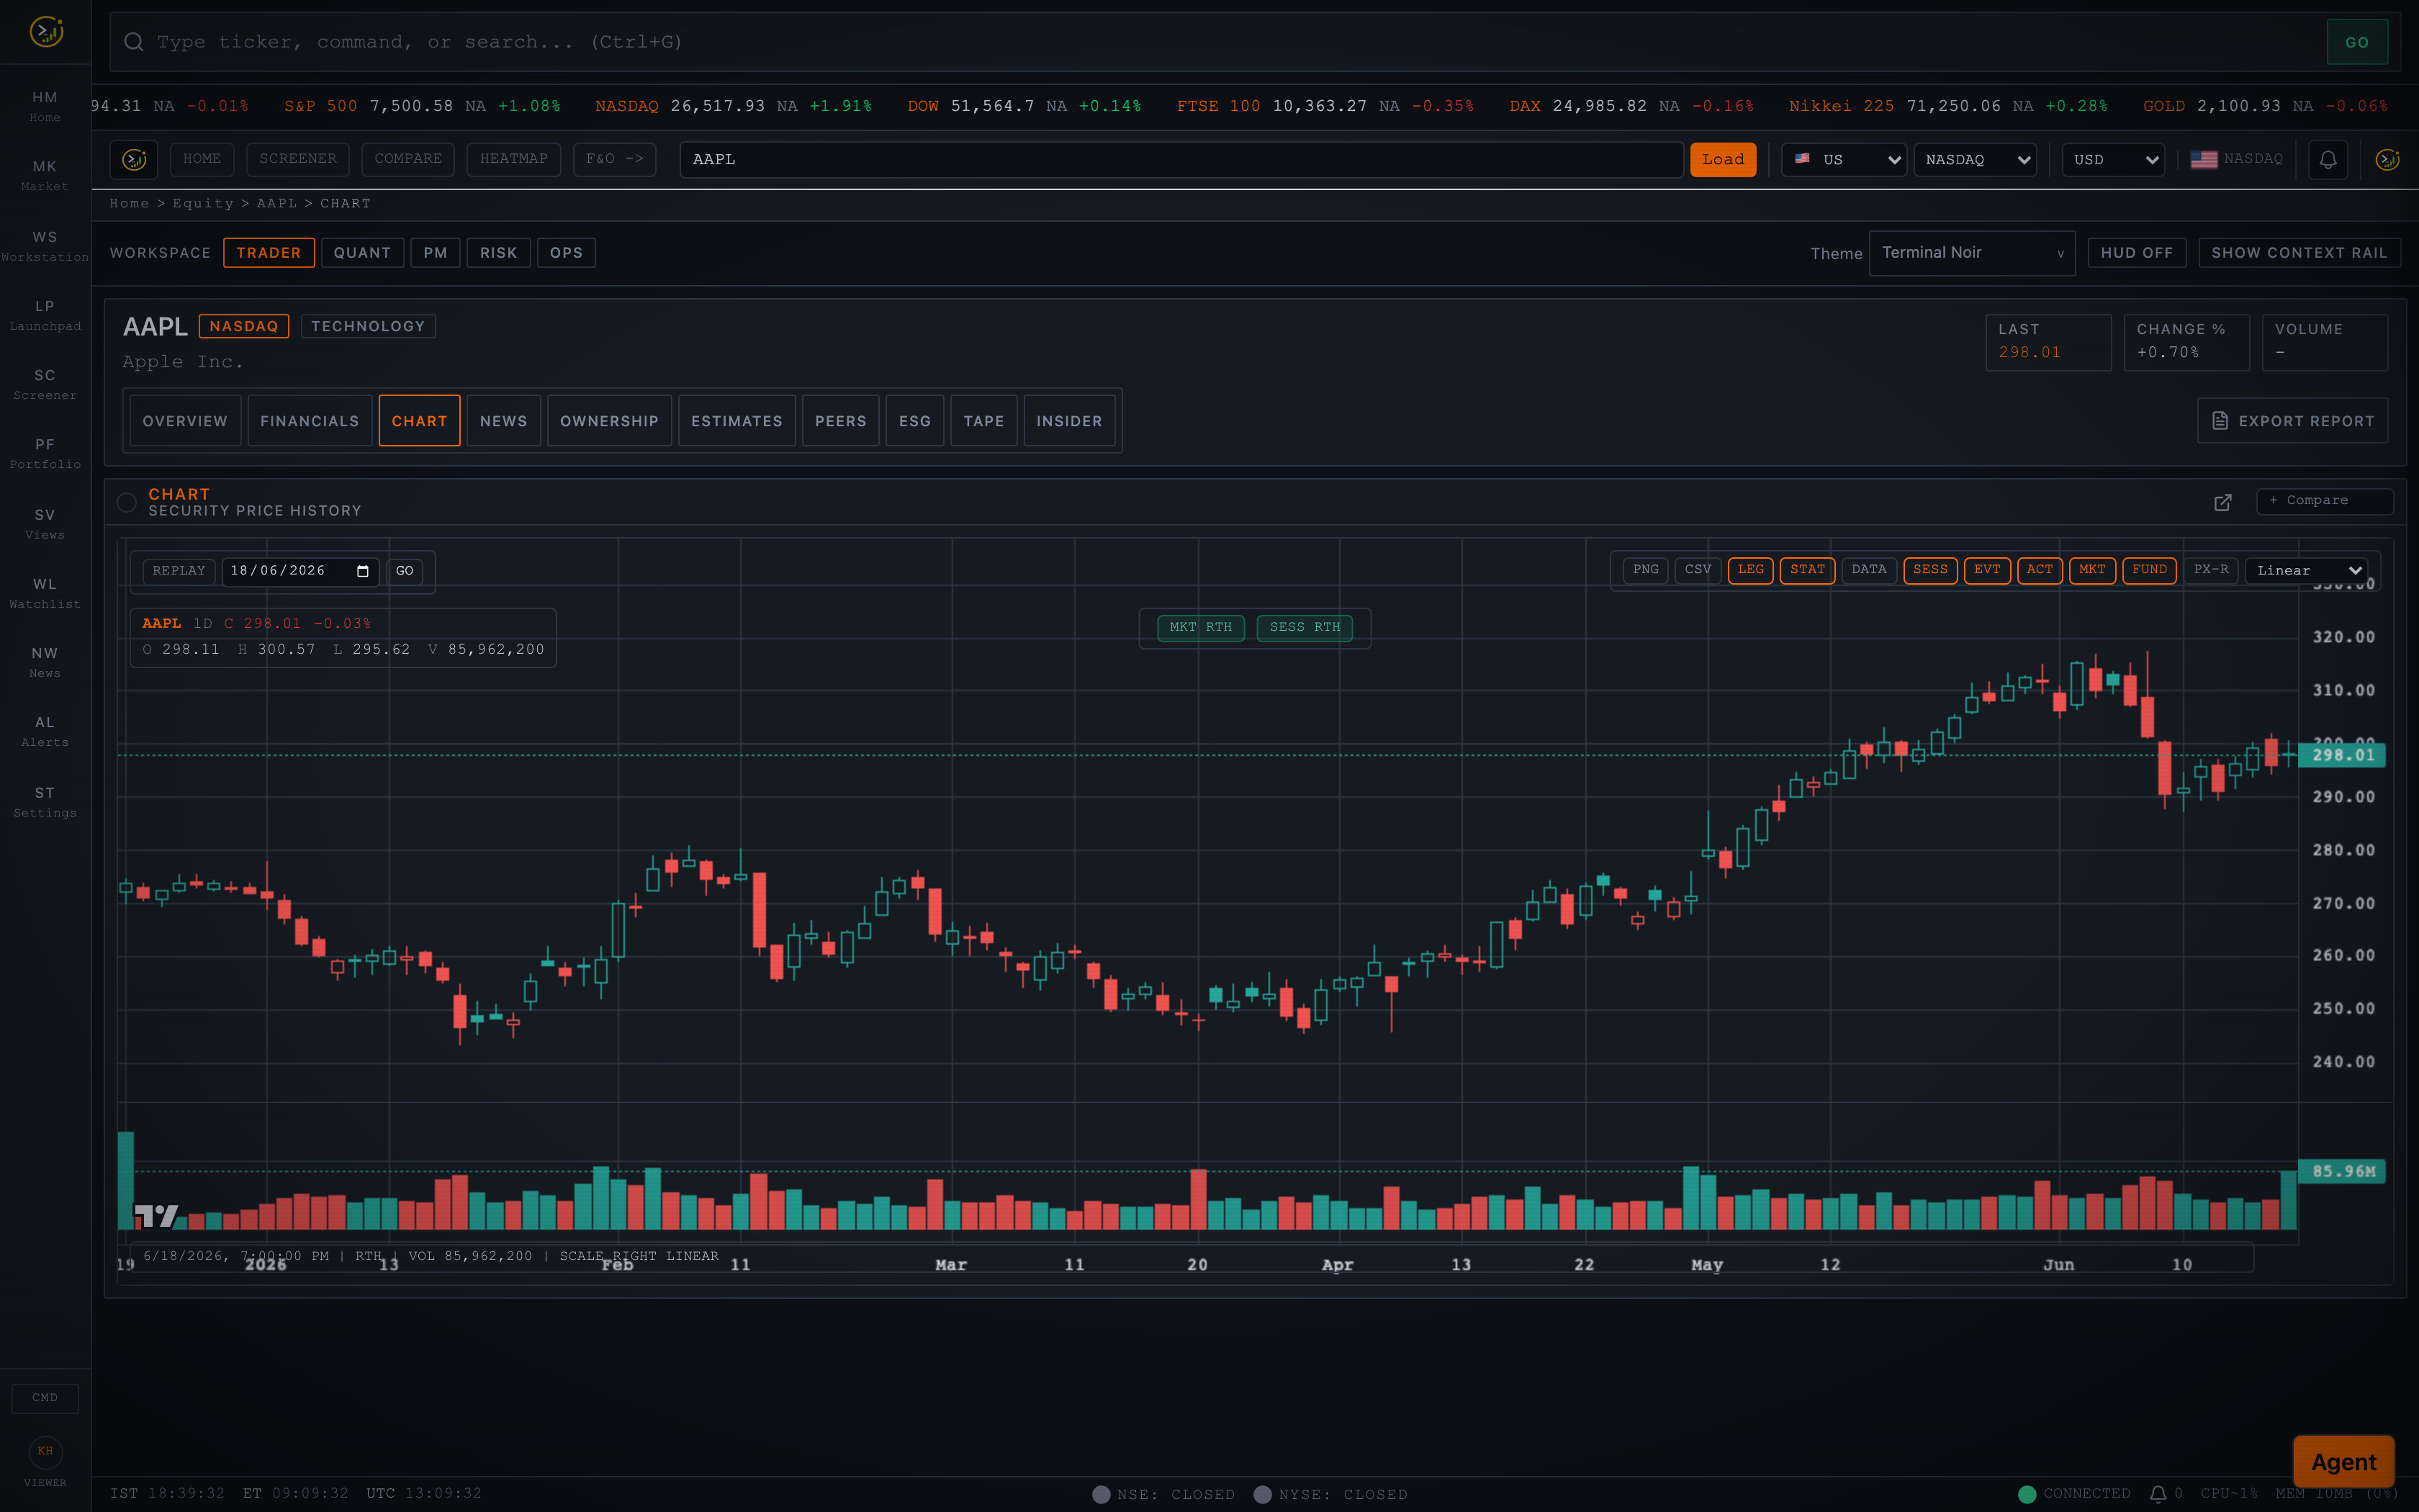
Task: Click the circle icon beside CHART heading
Action: tap(127, 502)
